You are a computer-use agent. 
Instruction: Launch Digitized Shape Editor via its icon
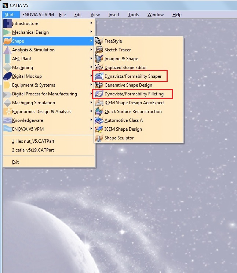point(99,68)
